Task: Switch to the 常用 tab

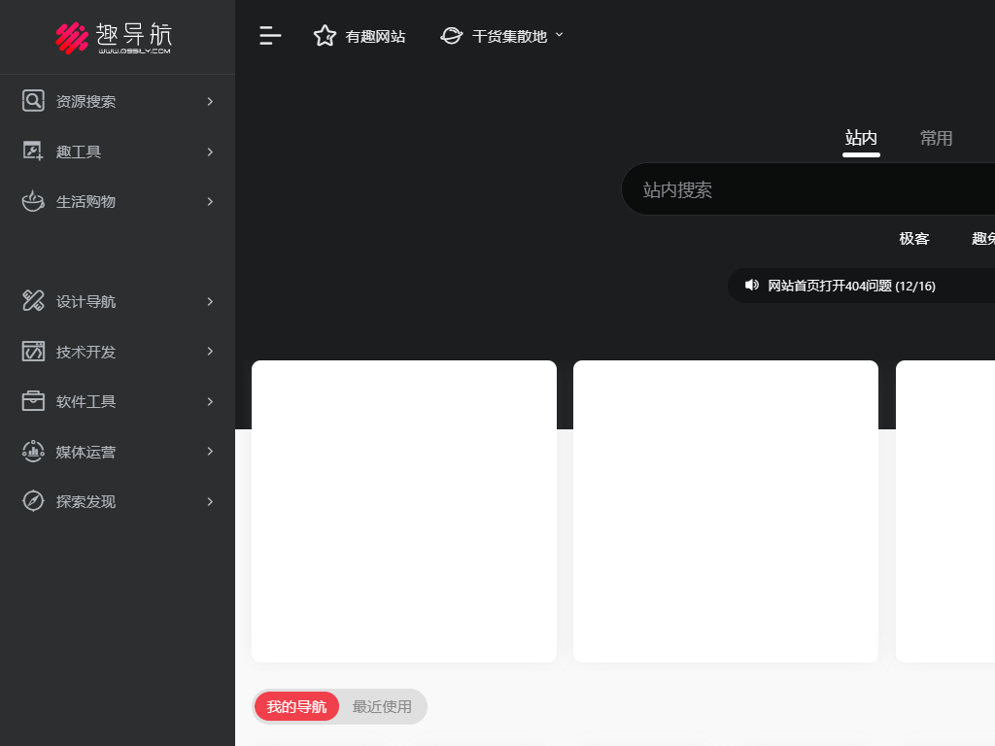Action: 936,138
